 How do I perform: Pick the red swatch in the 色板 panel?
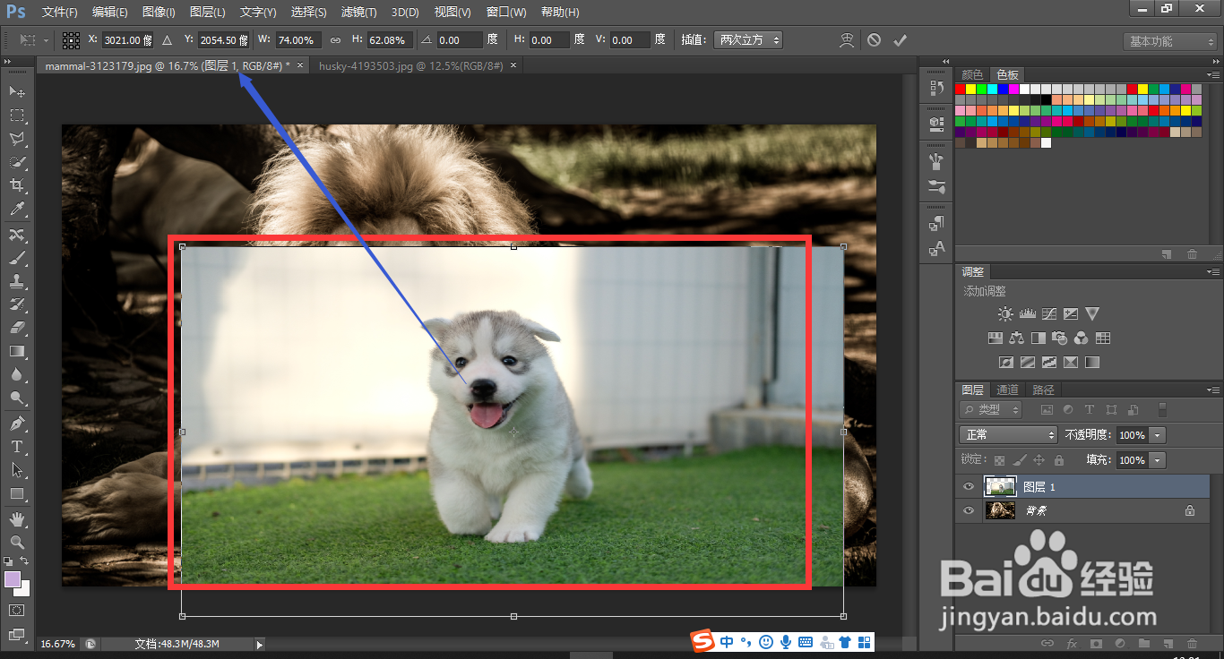click(x=961, y=89)
